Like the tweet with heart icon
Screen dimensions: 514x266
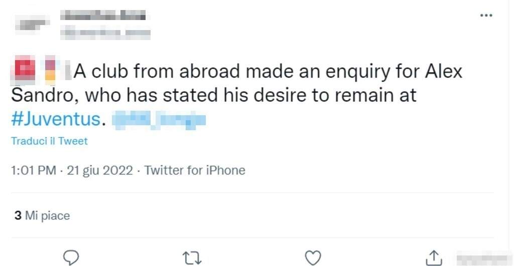(x=313, y=258)
